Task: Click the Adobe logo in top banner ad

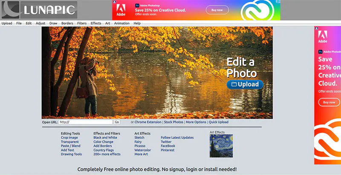Action: (121, 10)
